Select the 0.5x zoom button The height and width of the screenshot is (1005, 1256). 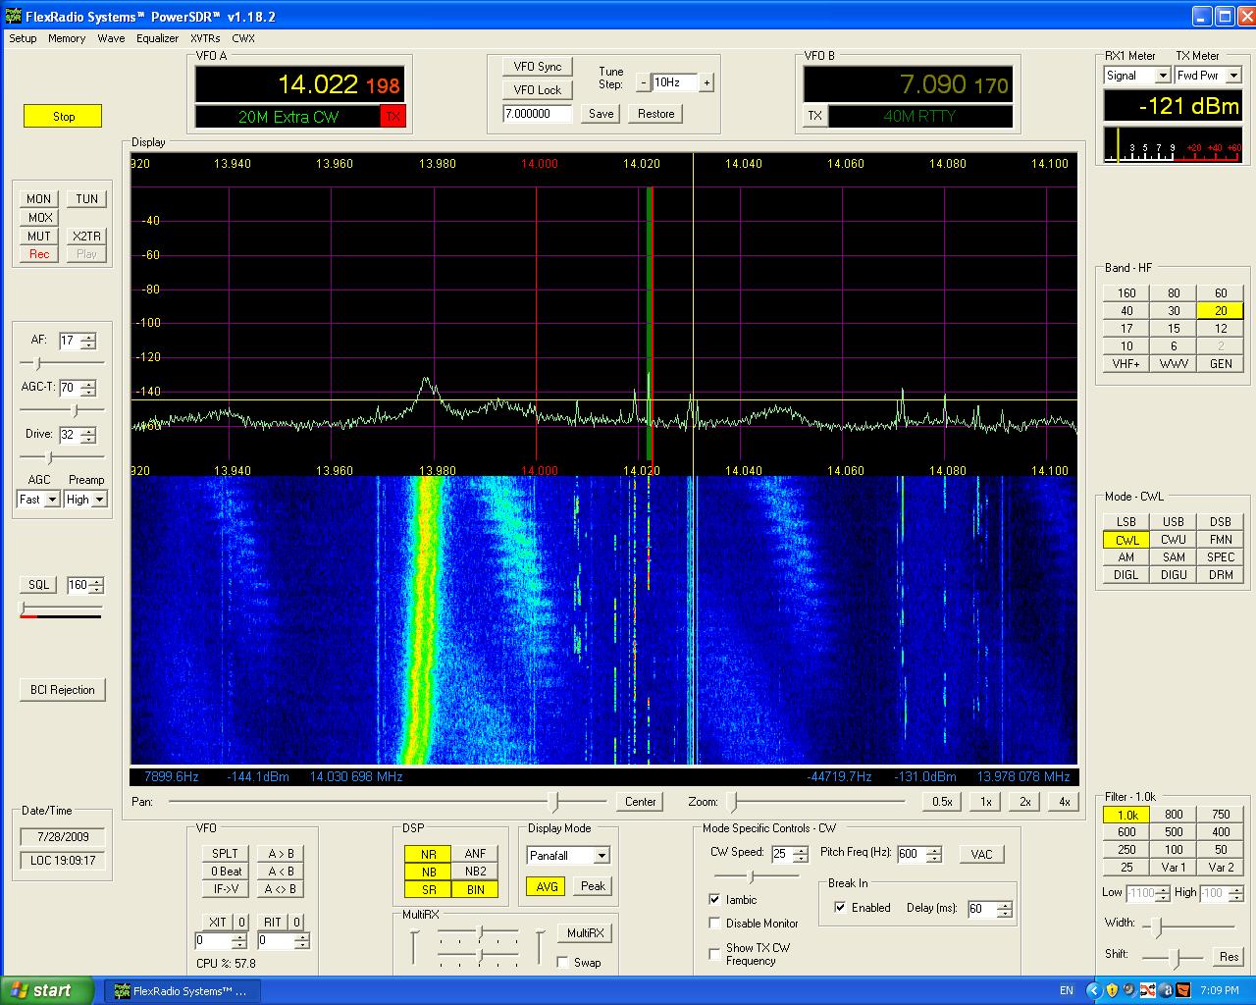(942, 802)
